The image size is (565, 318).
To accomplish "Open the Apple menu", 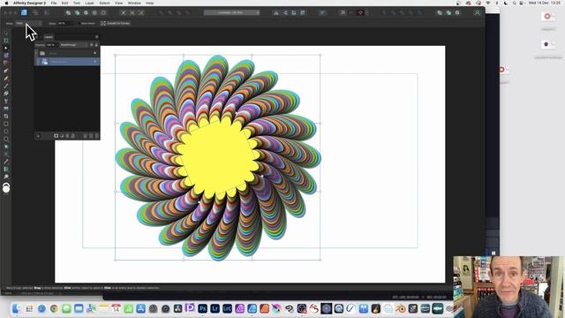I will tap(6, 3).
